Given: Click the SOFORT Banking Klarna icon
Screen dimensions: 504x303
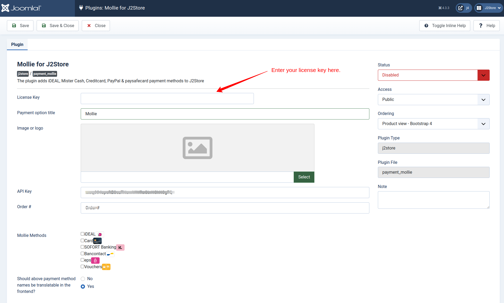Looking at the screenshot, I should (120, 247).
